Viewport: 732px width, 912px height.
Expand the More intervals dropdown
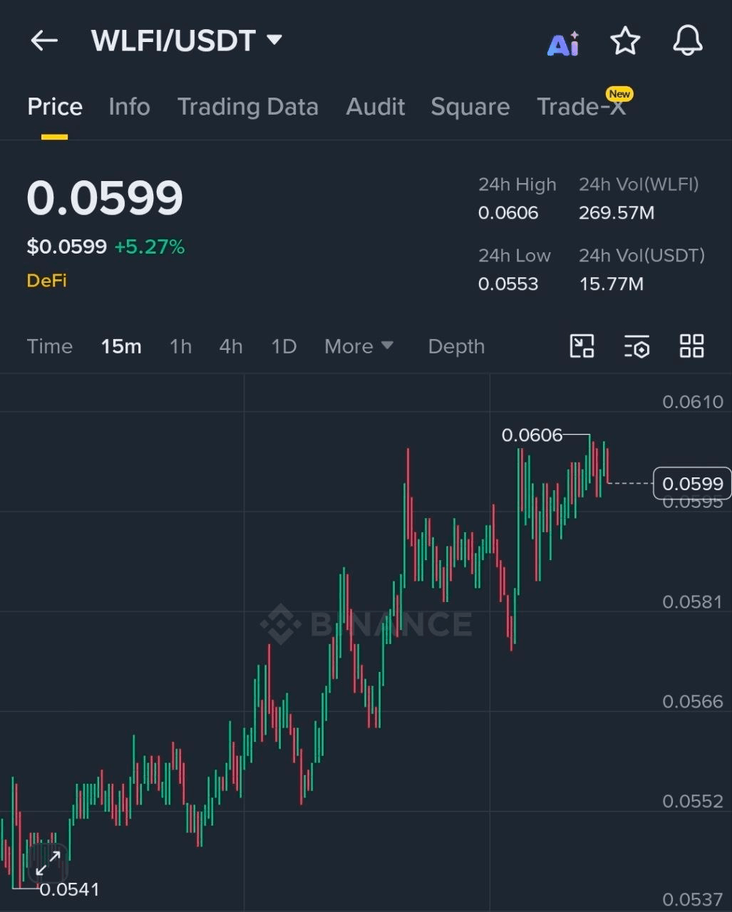pyautogui.click(x=359, y=346)
